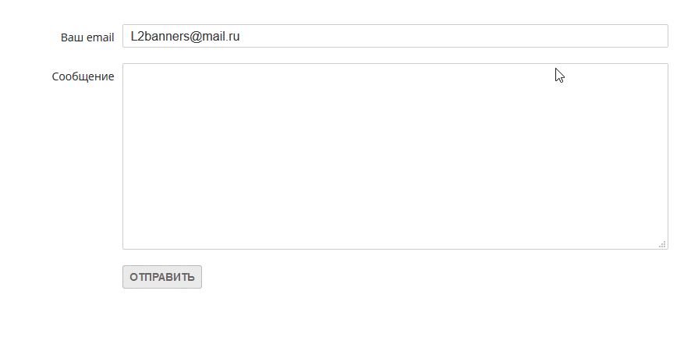This screenshot has height=337, width=684.
Task: Focus the Ваш email input field
Action: [395, 36]
